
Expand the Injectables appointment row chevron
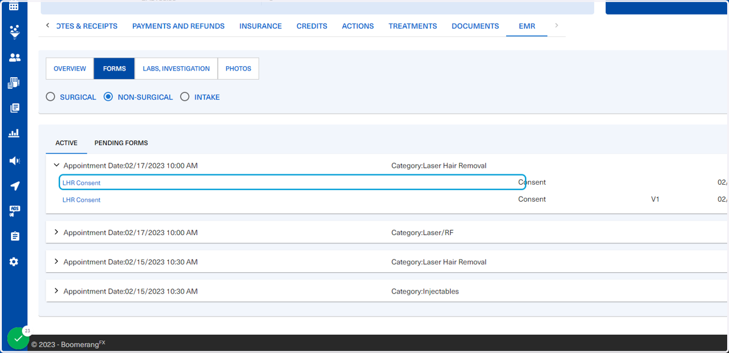coord(56,291)
